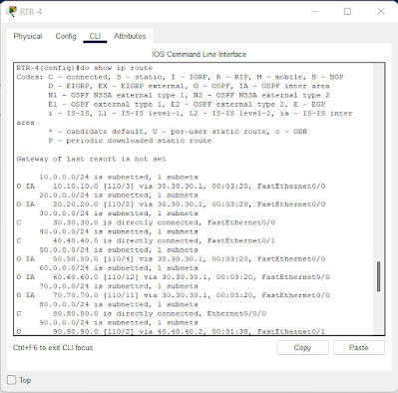Image resolution: width=398 pixels, height=393 pixels.
Task: Click the 80.80.80.0 directly connected line
Action: [142, 313]
